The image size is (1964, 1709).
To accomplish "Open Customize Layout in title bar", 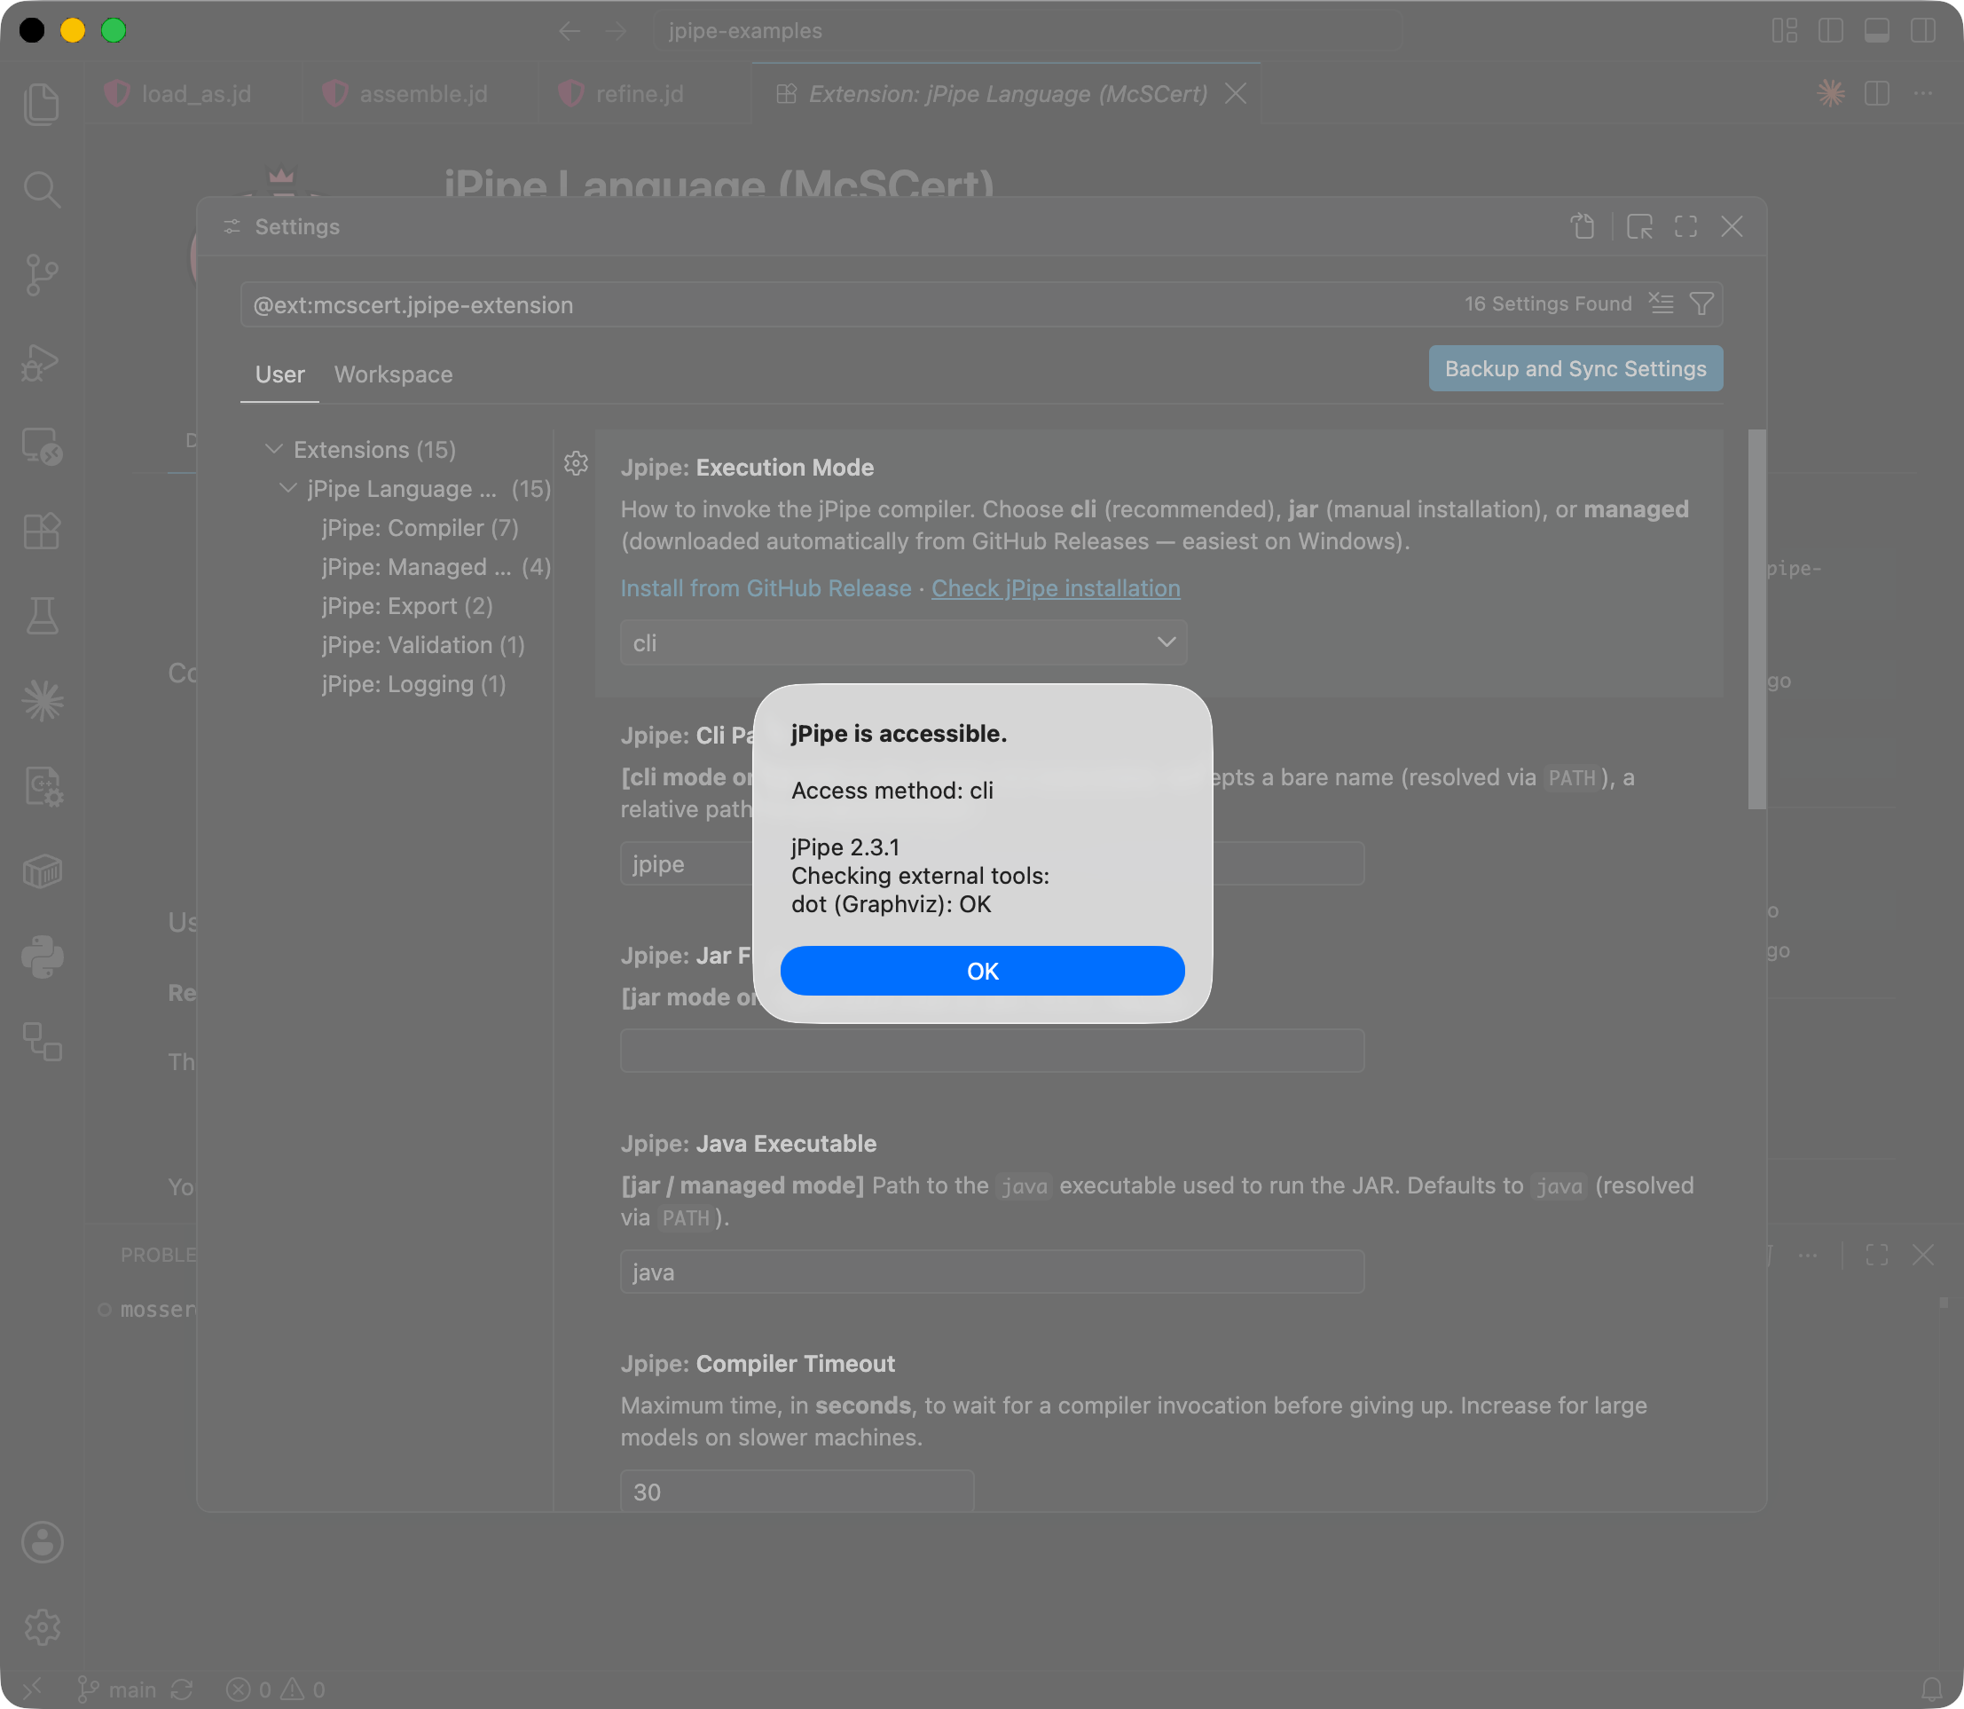I will pos(1785,31).
